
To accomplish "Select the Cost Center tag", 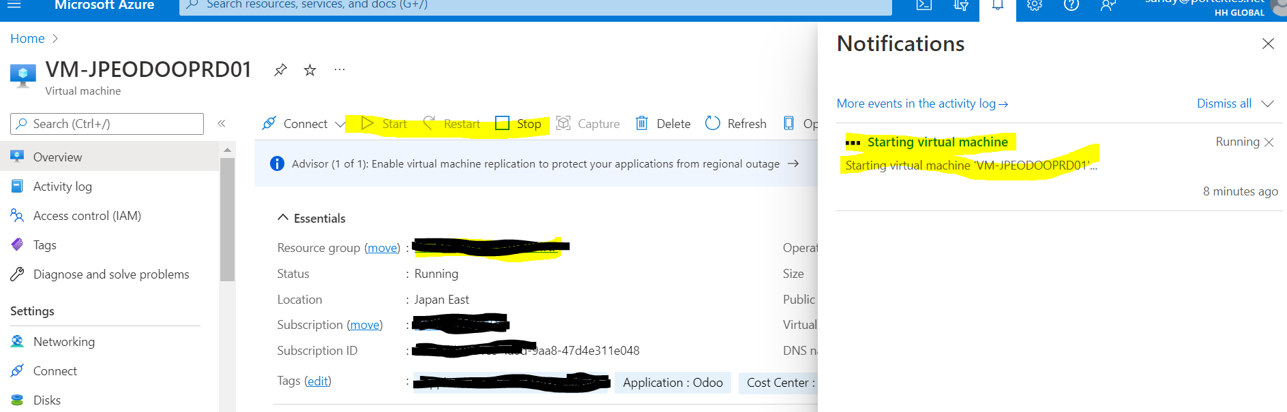I will point(778,383).
